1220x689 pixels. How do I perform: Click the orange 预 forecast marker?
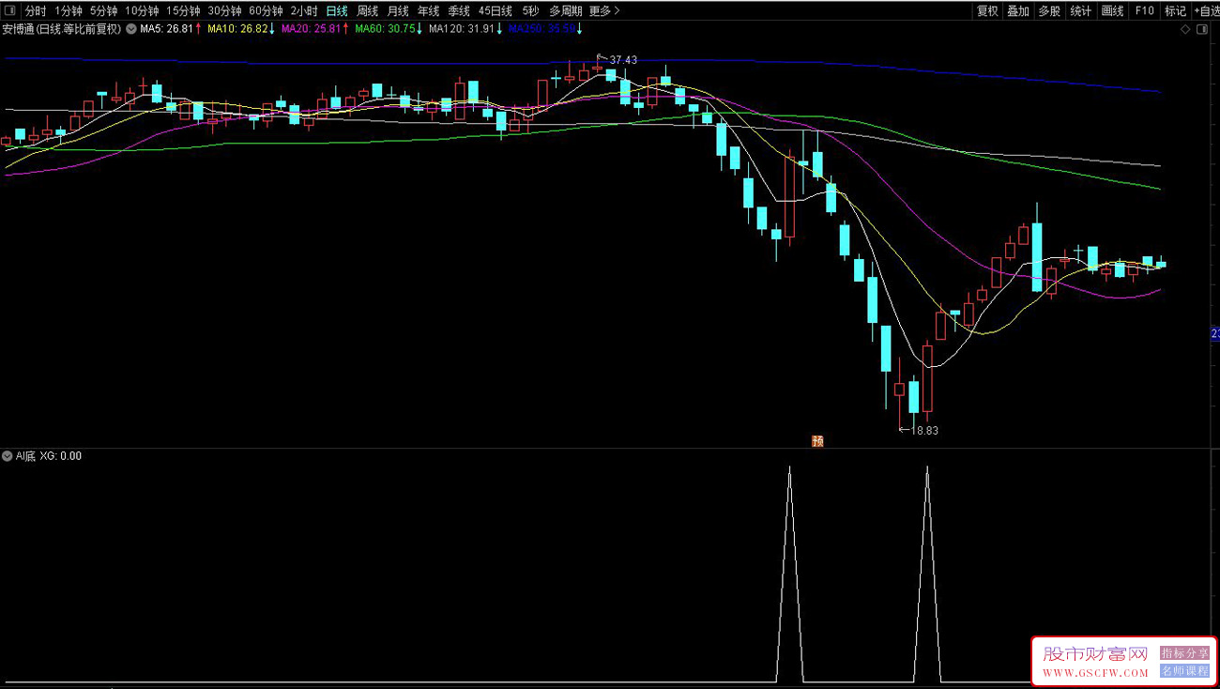817,440
